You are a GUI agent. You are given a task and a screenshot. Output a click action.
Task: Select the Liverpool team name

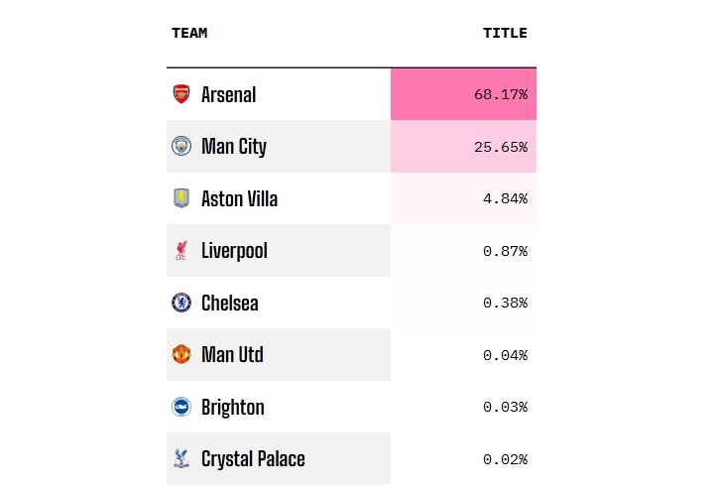(234, 251)
